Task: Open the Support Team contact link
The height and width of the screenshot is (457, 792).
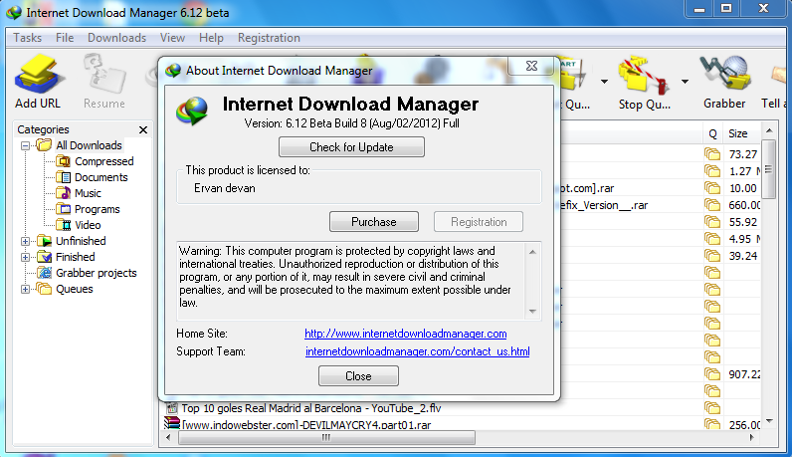Action: [x=418, y=351]
